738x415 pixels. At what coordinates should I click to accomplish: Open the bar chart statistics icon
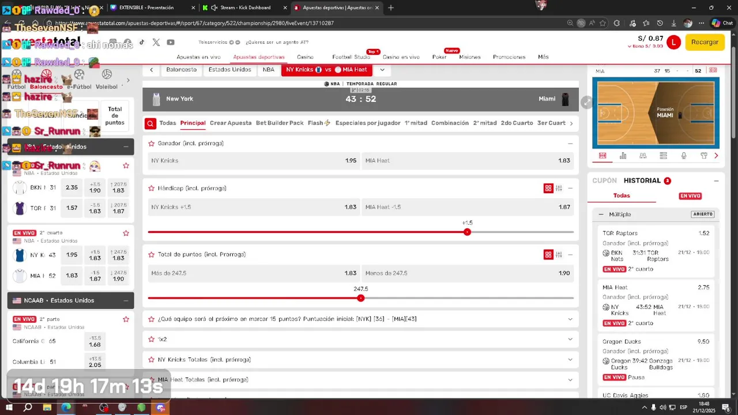tap(623, 156)
